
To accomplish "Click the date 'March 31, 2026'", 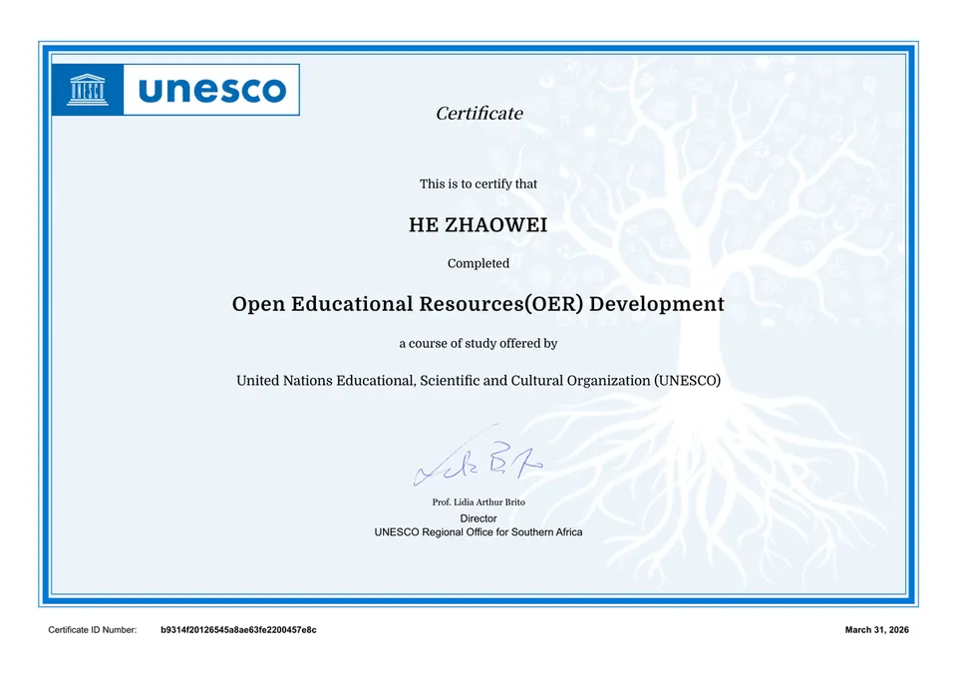I will click(876, 629).
